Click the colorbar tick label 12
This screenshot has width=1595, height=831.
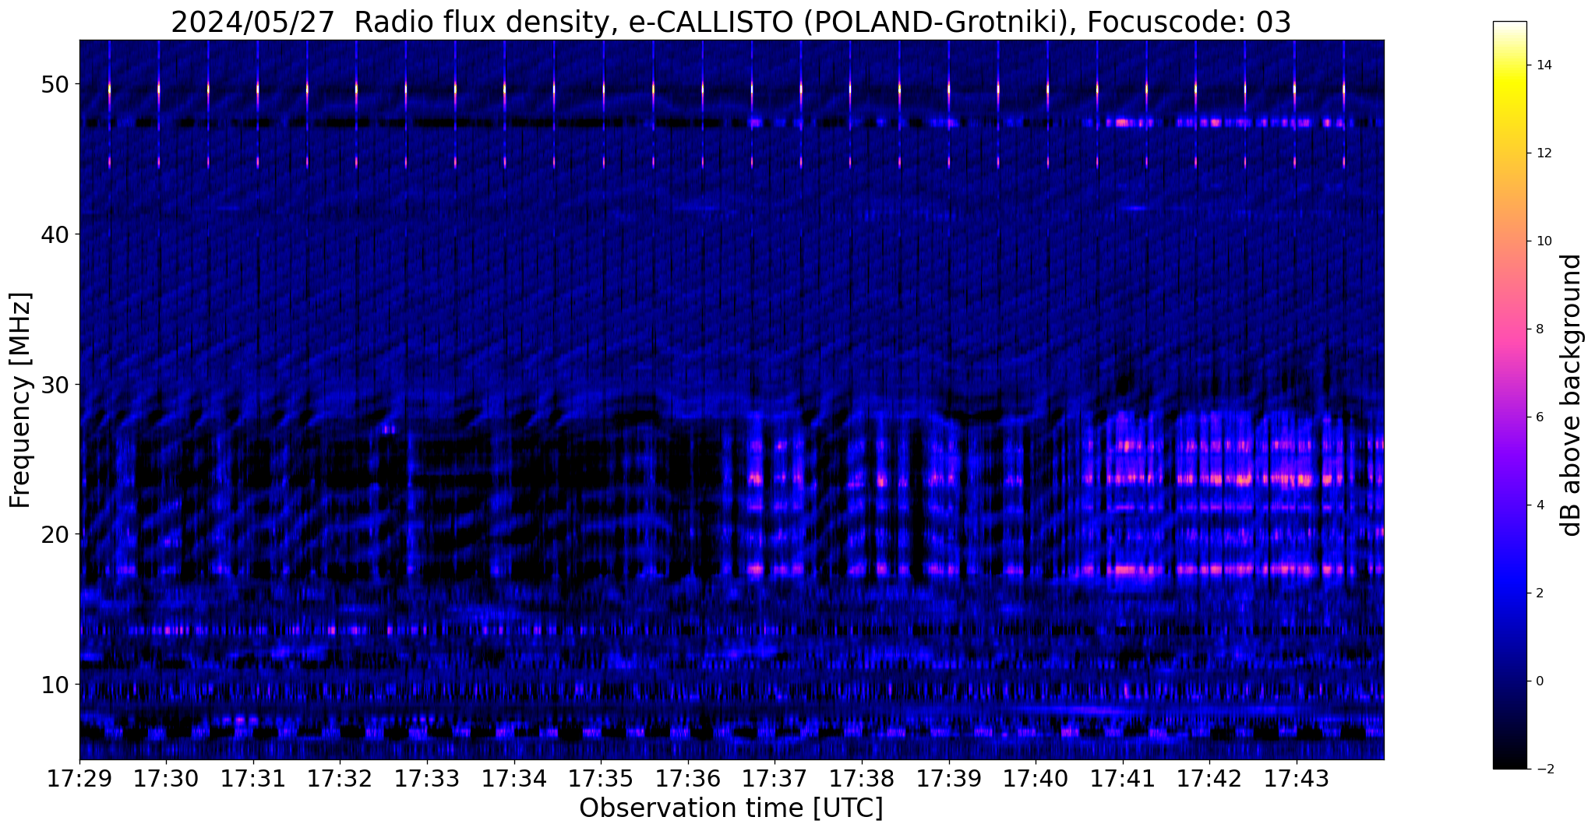(1544, 153)
